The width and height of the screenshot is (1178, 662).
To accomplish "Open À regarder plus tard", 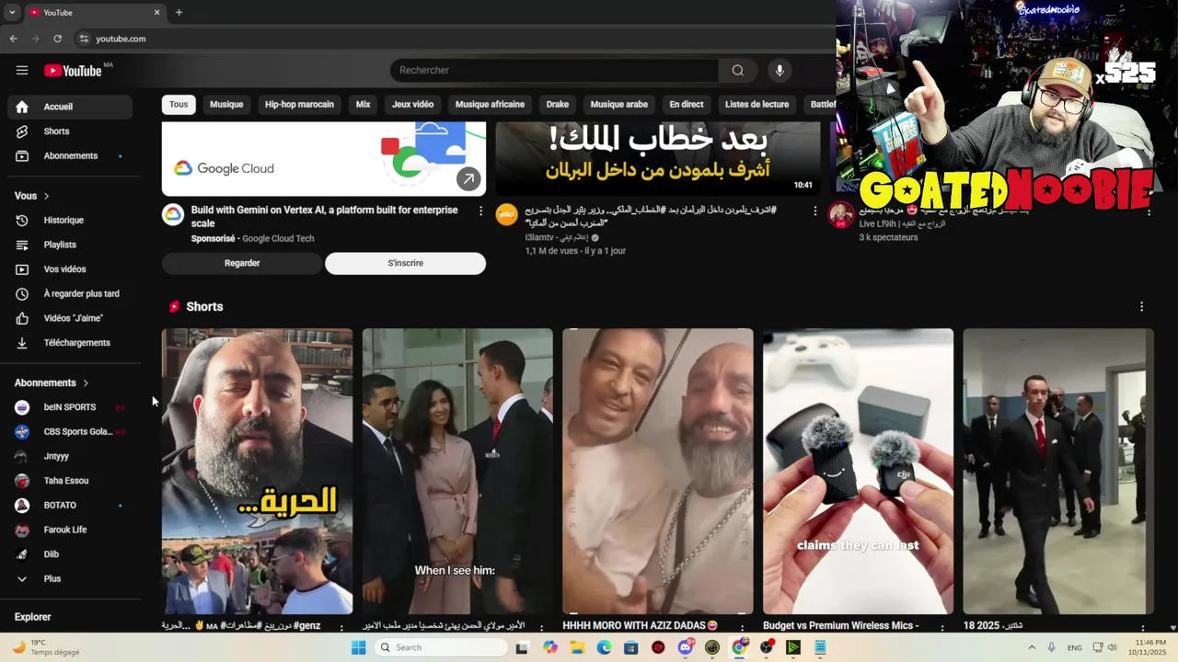I will tap(70, 294).
